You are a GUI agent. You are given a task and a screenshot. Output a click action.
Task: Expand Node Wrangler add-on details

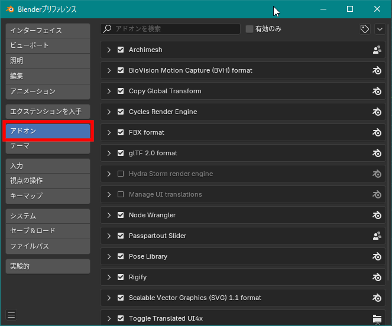point(109,215)
